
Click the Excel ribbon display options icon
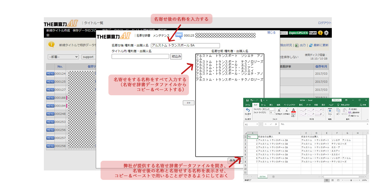coord(346,100)
